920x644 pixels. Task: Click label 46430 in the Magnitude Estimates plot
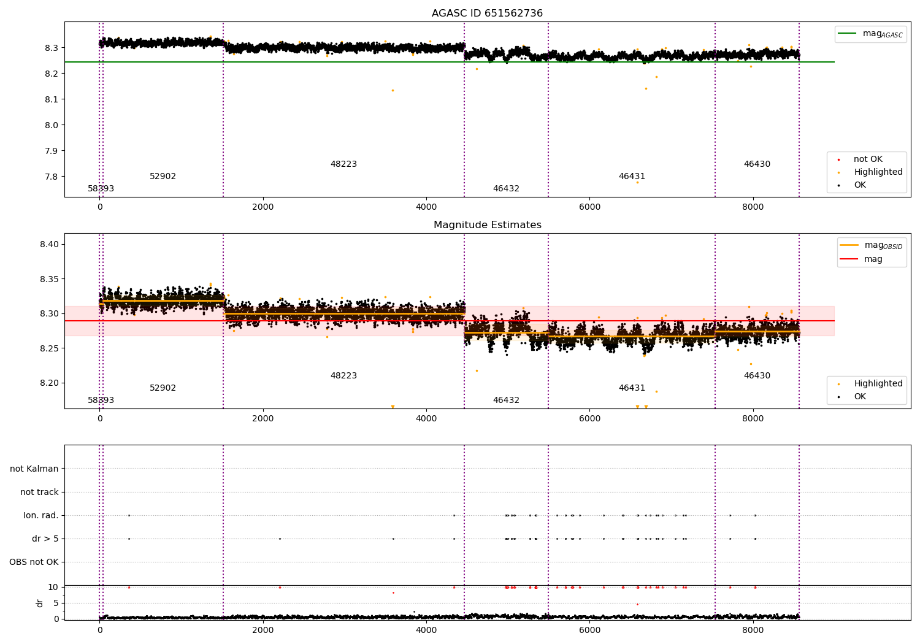coord(757,376)
